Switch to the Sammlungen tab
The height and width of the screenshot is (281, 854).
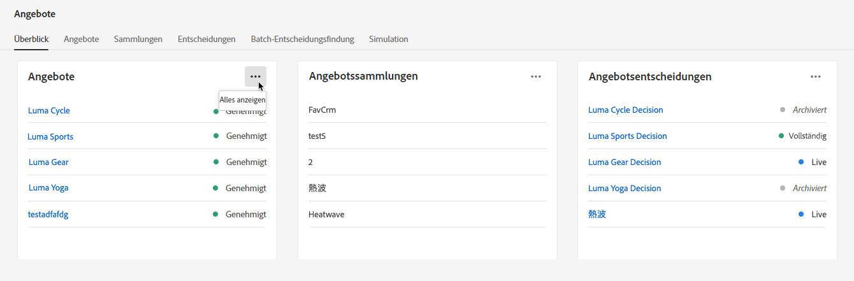(x=138, y=39)
